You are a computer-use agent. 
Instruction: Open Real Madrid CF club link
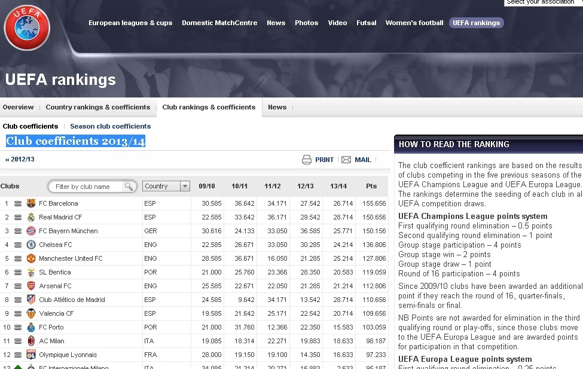60,217
